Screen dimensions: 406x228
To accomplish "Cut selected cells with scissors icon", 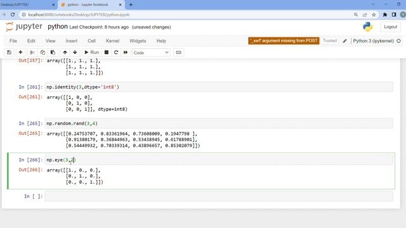I will [x=32, y=53].
